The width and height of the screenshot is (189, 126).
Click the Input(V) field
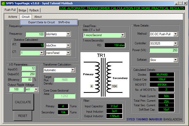pos(28,68)
